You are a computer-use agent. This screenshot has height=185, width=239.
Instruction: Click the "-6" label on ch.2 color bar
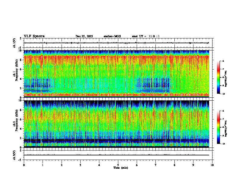(223, 111)
